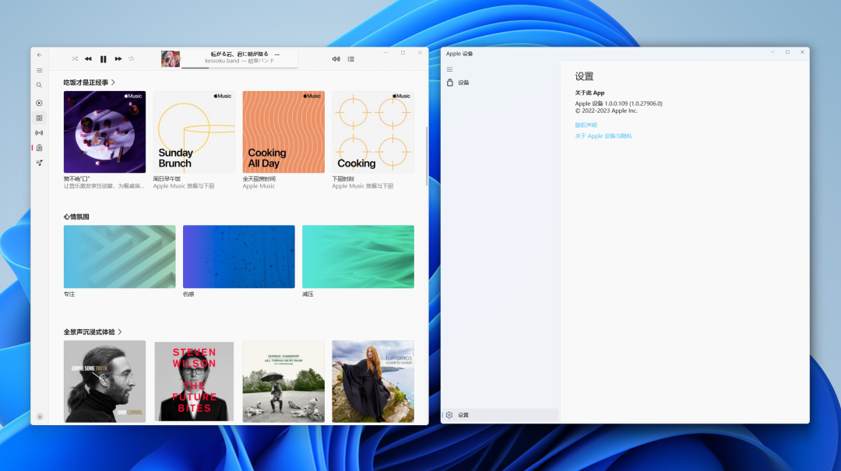Select 设备 in Apple Devices sidebar
This screenshot has height=471, width=841.
click(499, 83)
